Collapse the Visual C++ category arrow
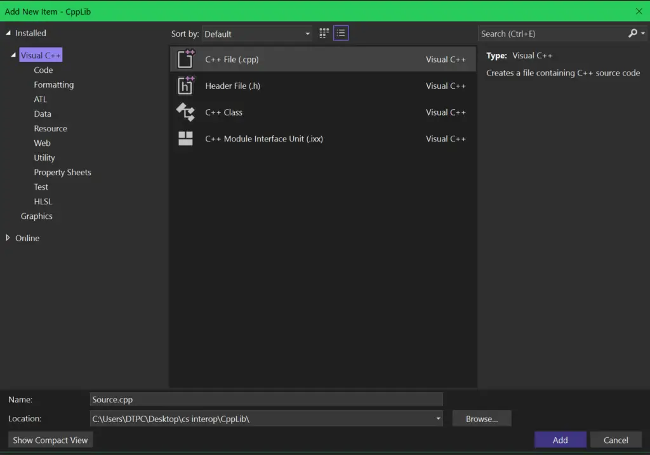Screen dimensions: 650x455 pyautogui.click(x=13, y=55)
